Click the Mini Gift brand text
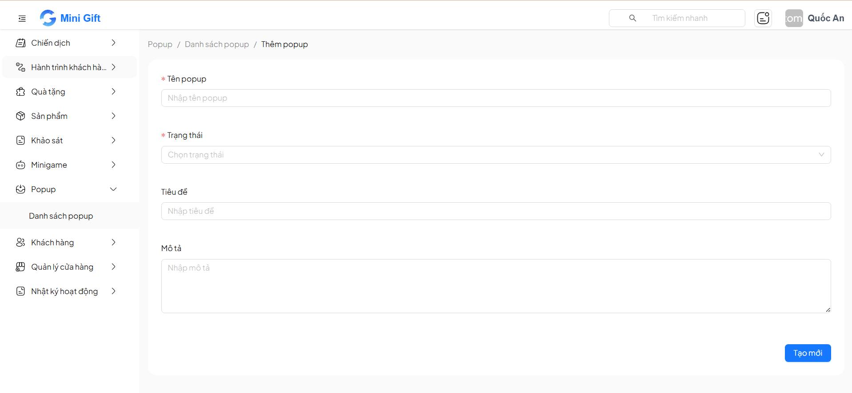Viewport: 852px width, 393px height. click(80, 18)
